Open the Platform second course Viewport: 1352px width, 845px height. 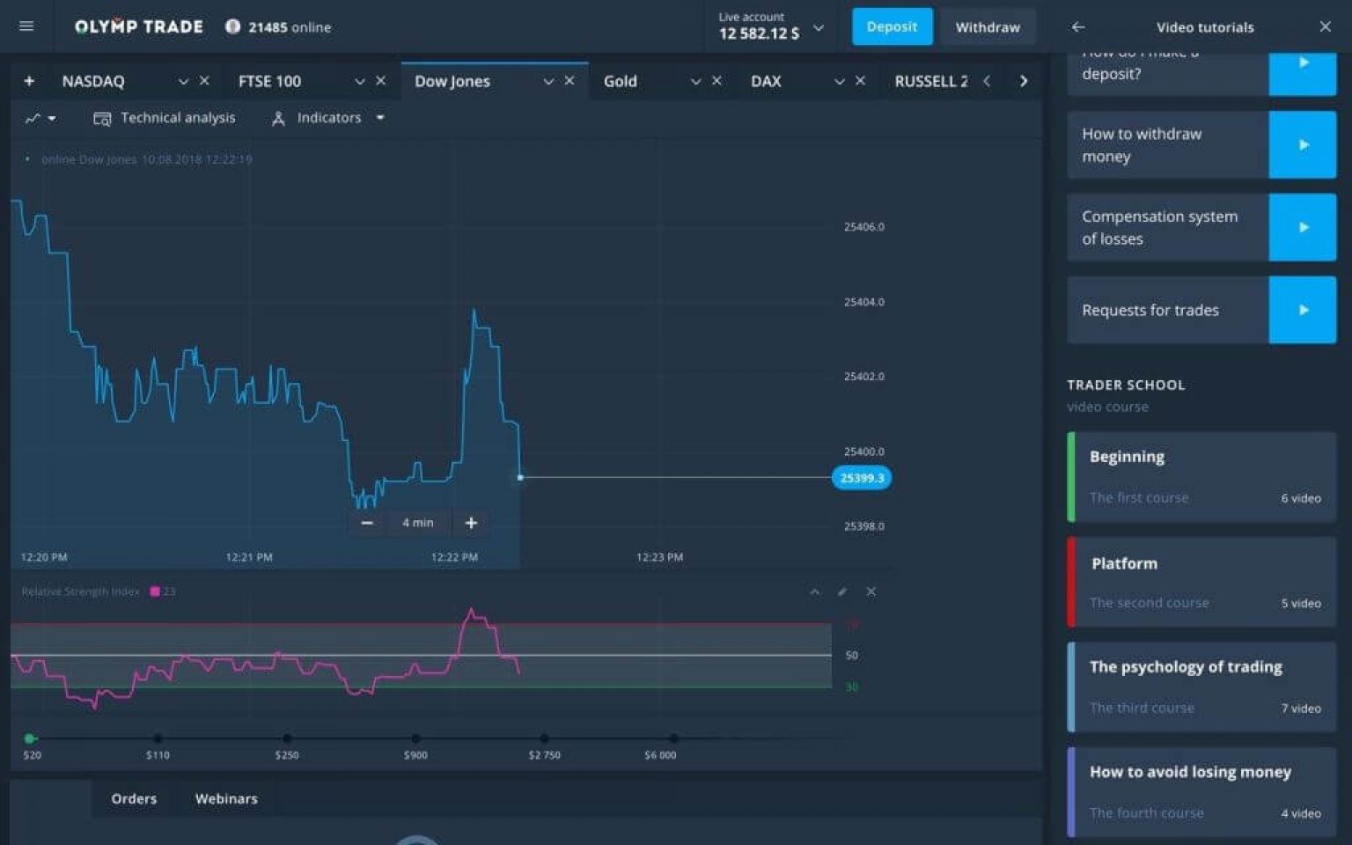click(x=1201, y=582)
